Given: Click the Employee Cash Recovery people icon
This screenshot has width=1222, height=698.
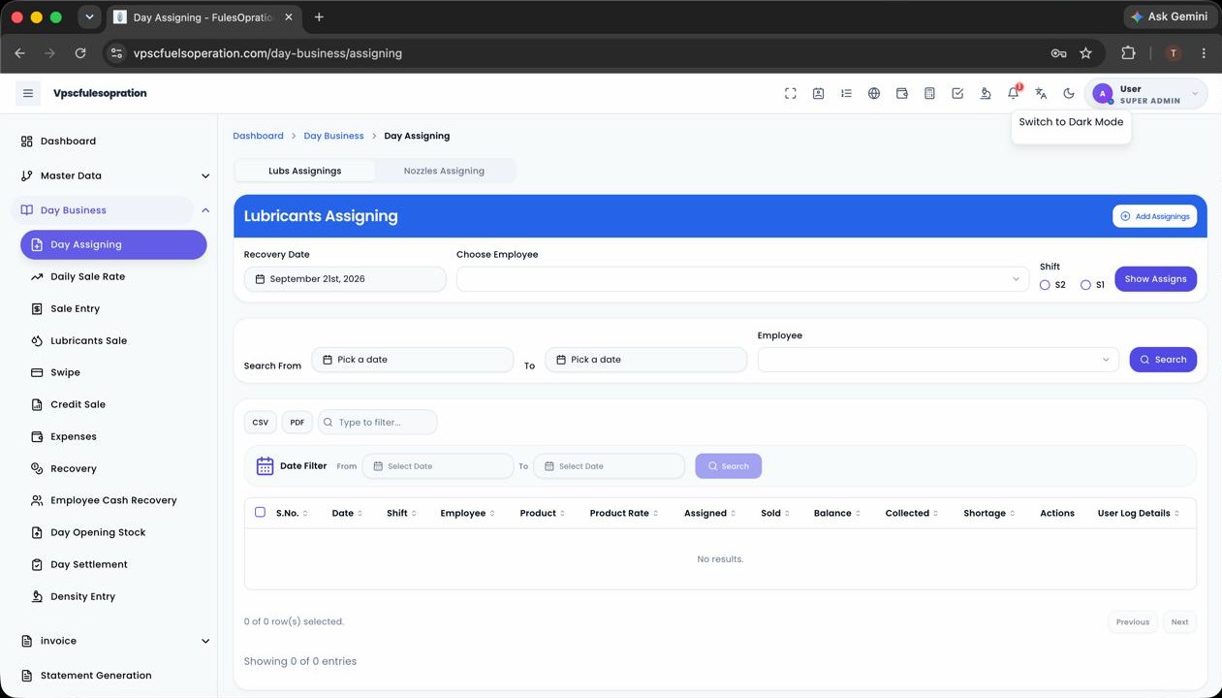Looking at the screenshot, I should pos(37,501).
